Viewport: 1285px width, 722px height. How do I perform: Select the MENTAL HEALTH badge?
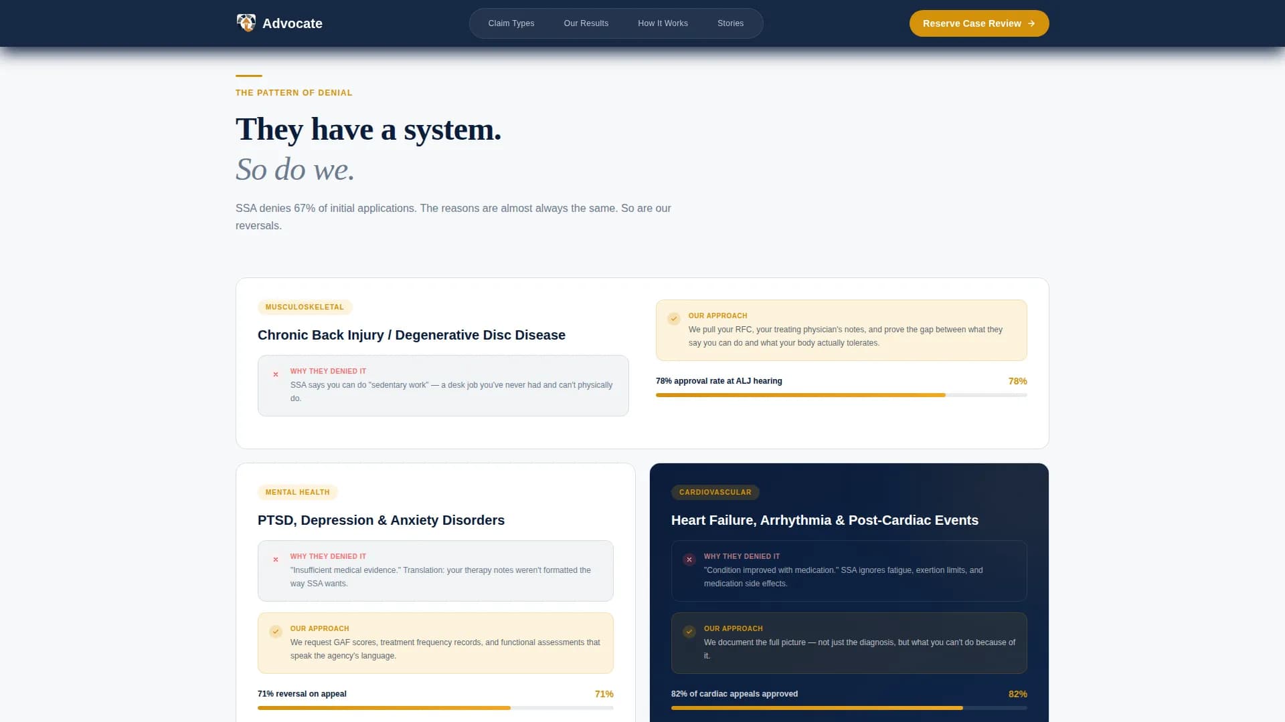click(297, 492)
